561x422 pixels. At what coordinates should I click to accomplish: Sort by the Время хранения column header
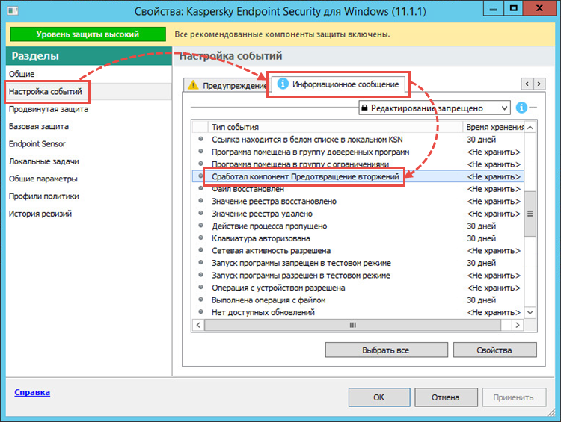point(494,127)
